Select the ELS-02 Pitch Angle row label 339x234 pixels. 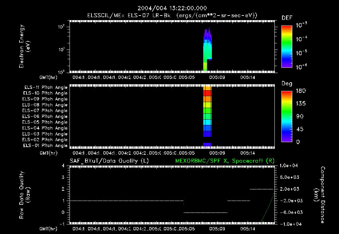click(x=45, y=140)
